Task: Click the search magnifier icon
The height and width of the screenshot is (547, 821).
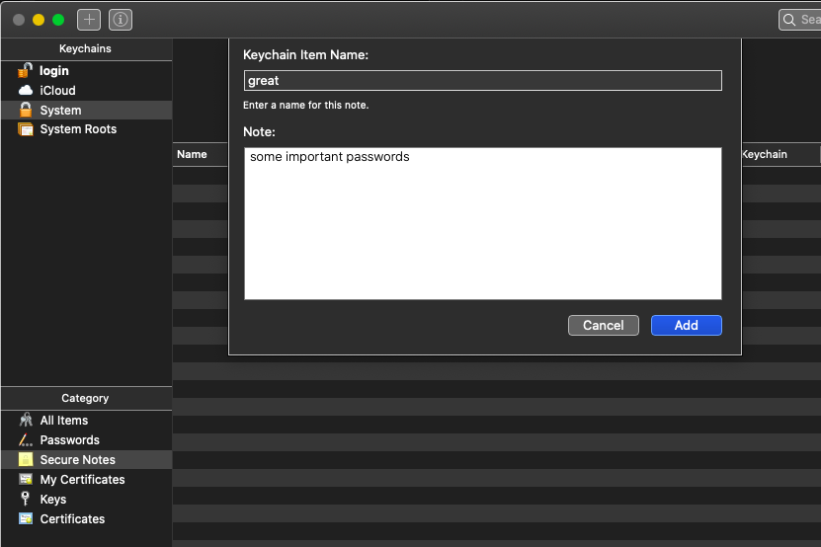Action: click(x=789, y=20)
